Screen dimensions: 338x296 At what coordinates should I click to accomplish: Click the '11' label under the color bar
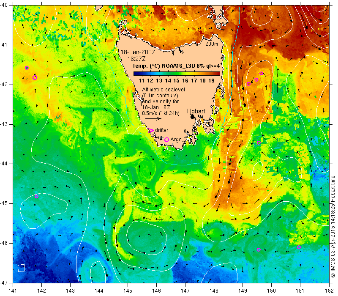pos(141,80)
